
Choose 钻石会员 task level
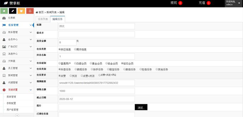[122, 63]
